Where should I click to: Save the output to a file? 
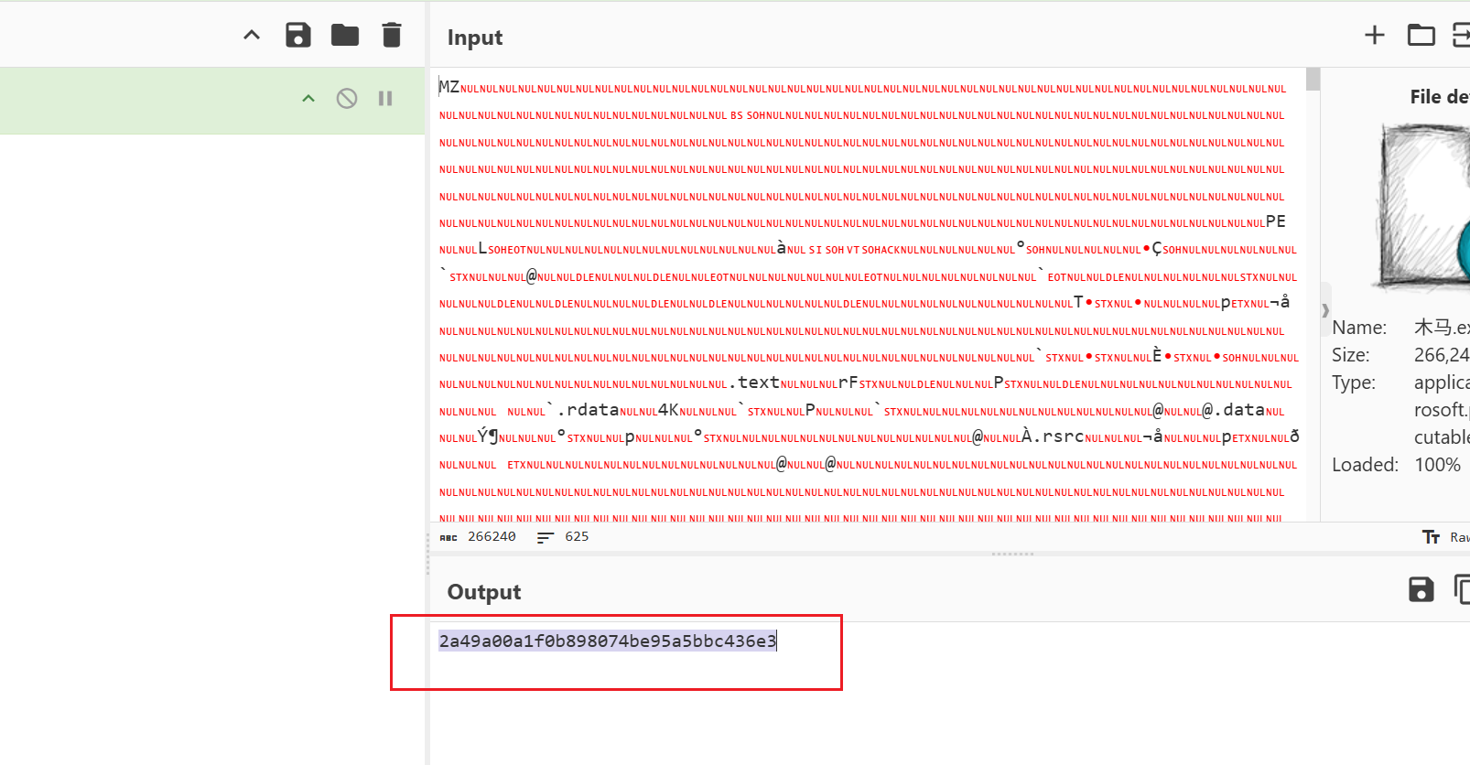click(1421, 590)
